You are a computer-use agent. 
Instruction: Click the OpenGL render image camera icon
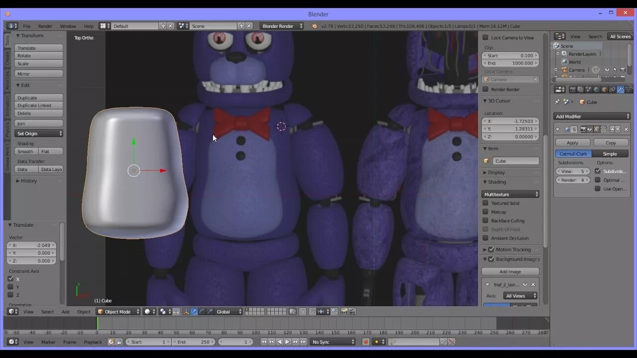(x=344, y=311)
